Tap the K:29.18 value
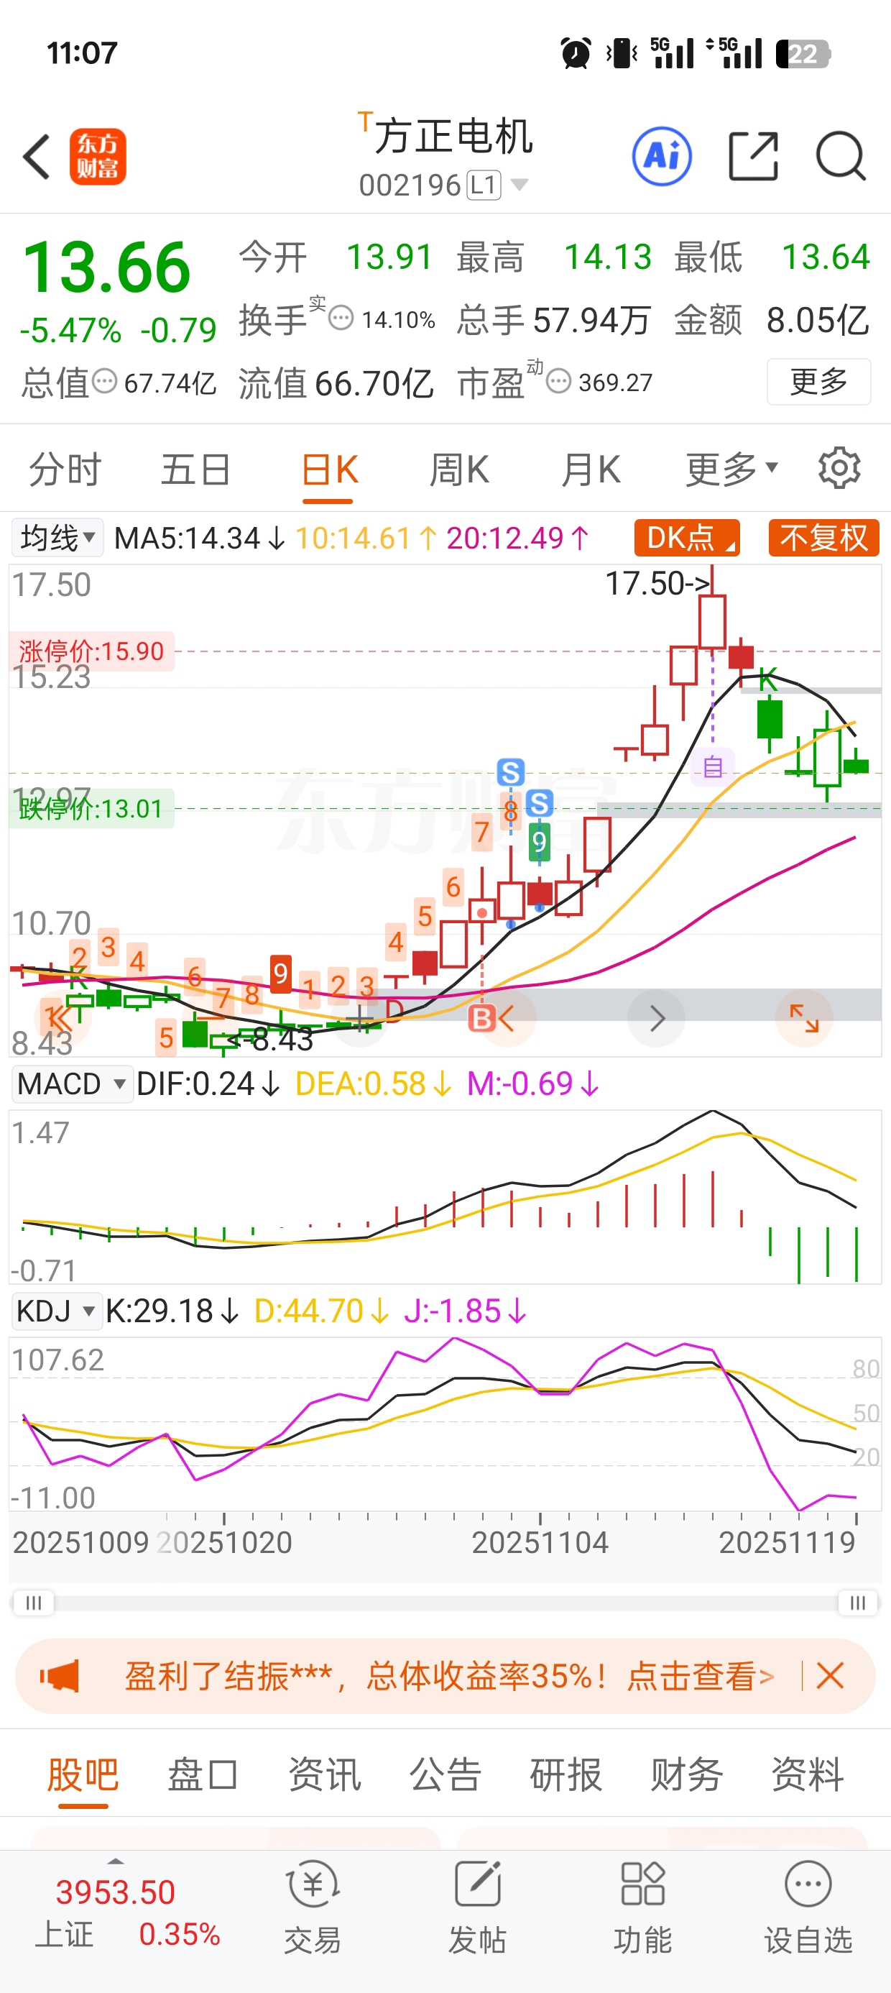The height and width of the screenshot is (1993, 891). (172, 1311)
